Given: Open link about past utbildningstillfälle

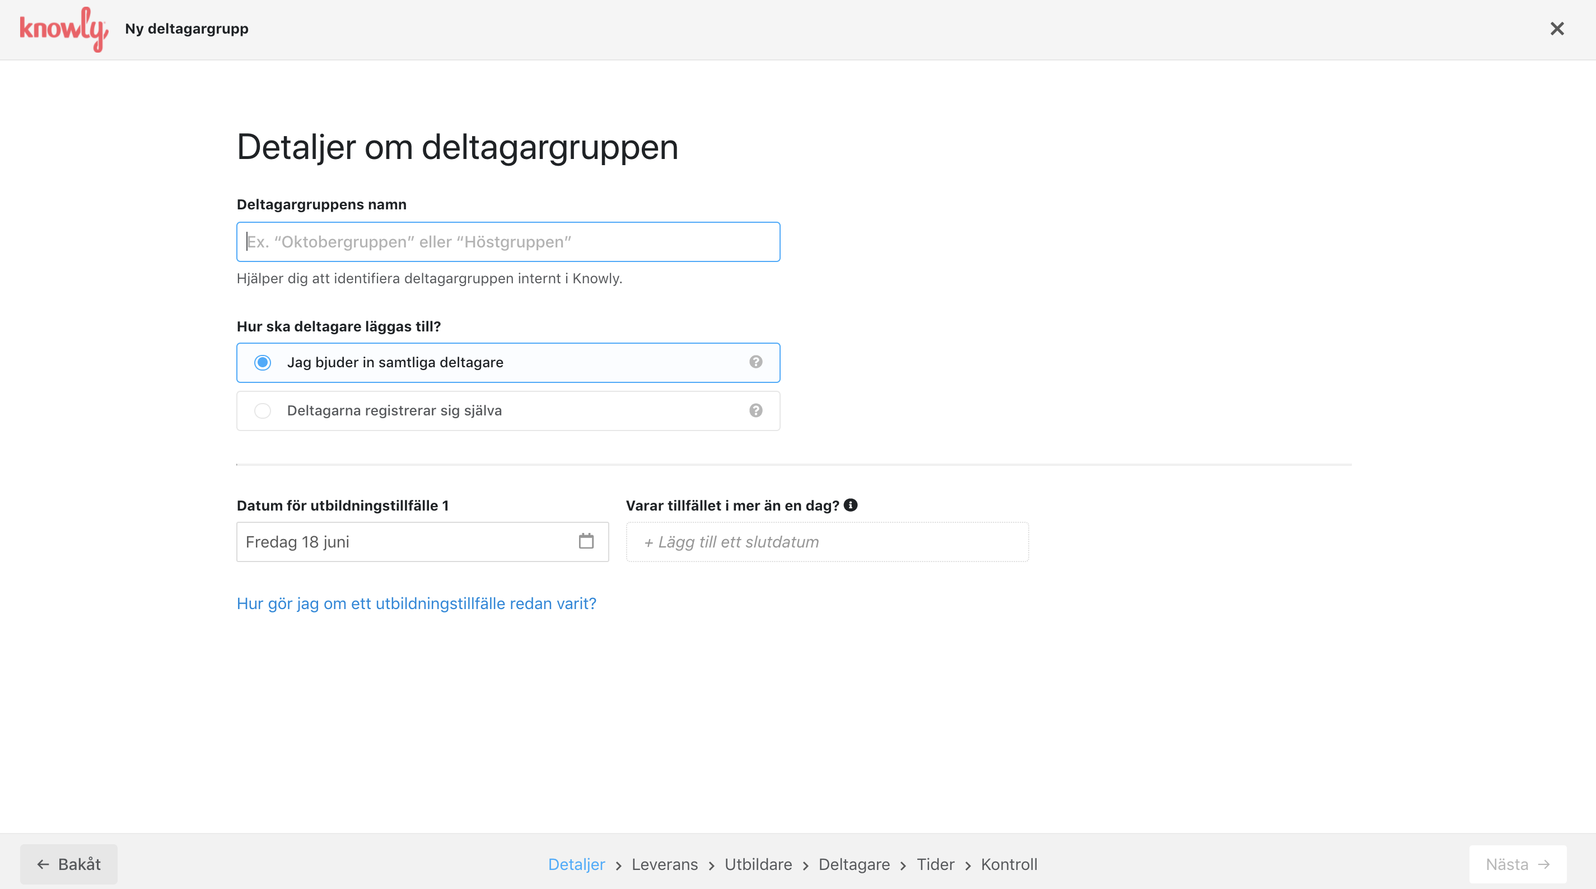Looking at the screenshot, I should click(416, 603).
